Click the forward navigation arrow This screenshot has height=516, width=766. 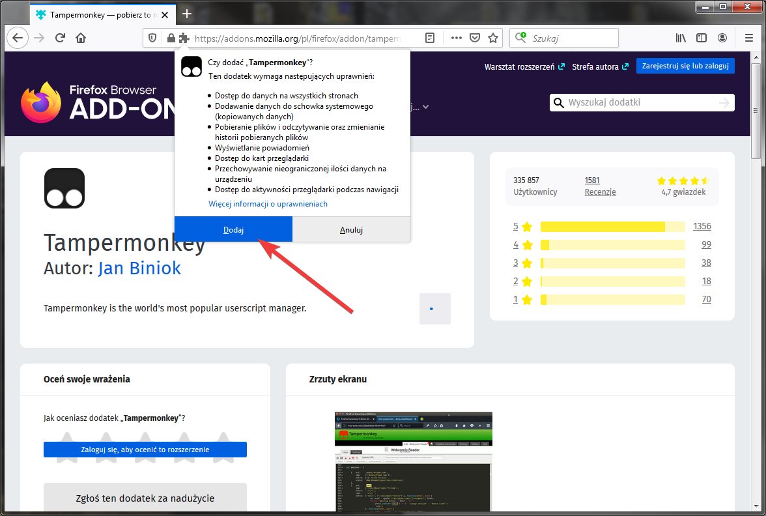tap(39, 38)
